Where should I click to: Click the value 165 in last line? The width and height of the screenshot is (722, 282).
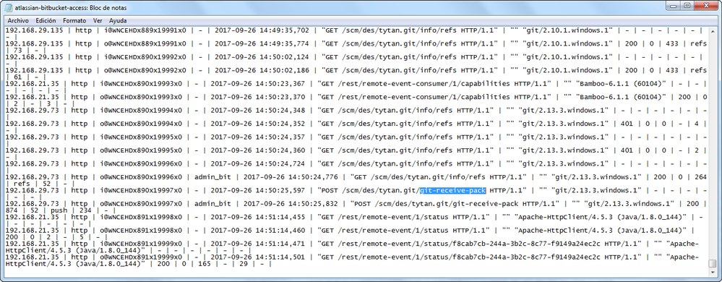point(205,264)
